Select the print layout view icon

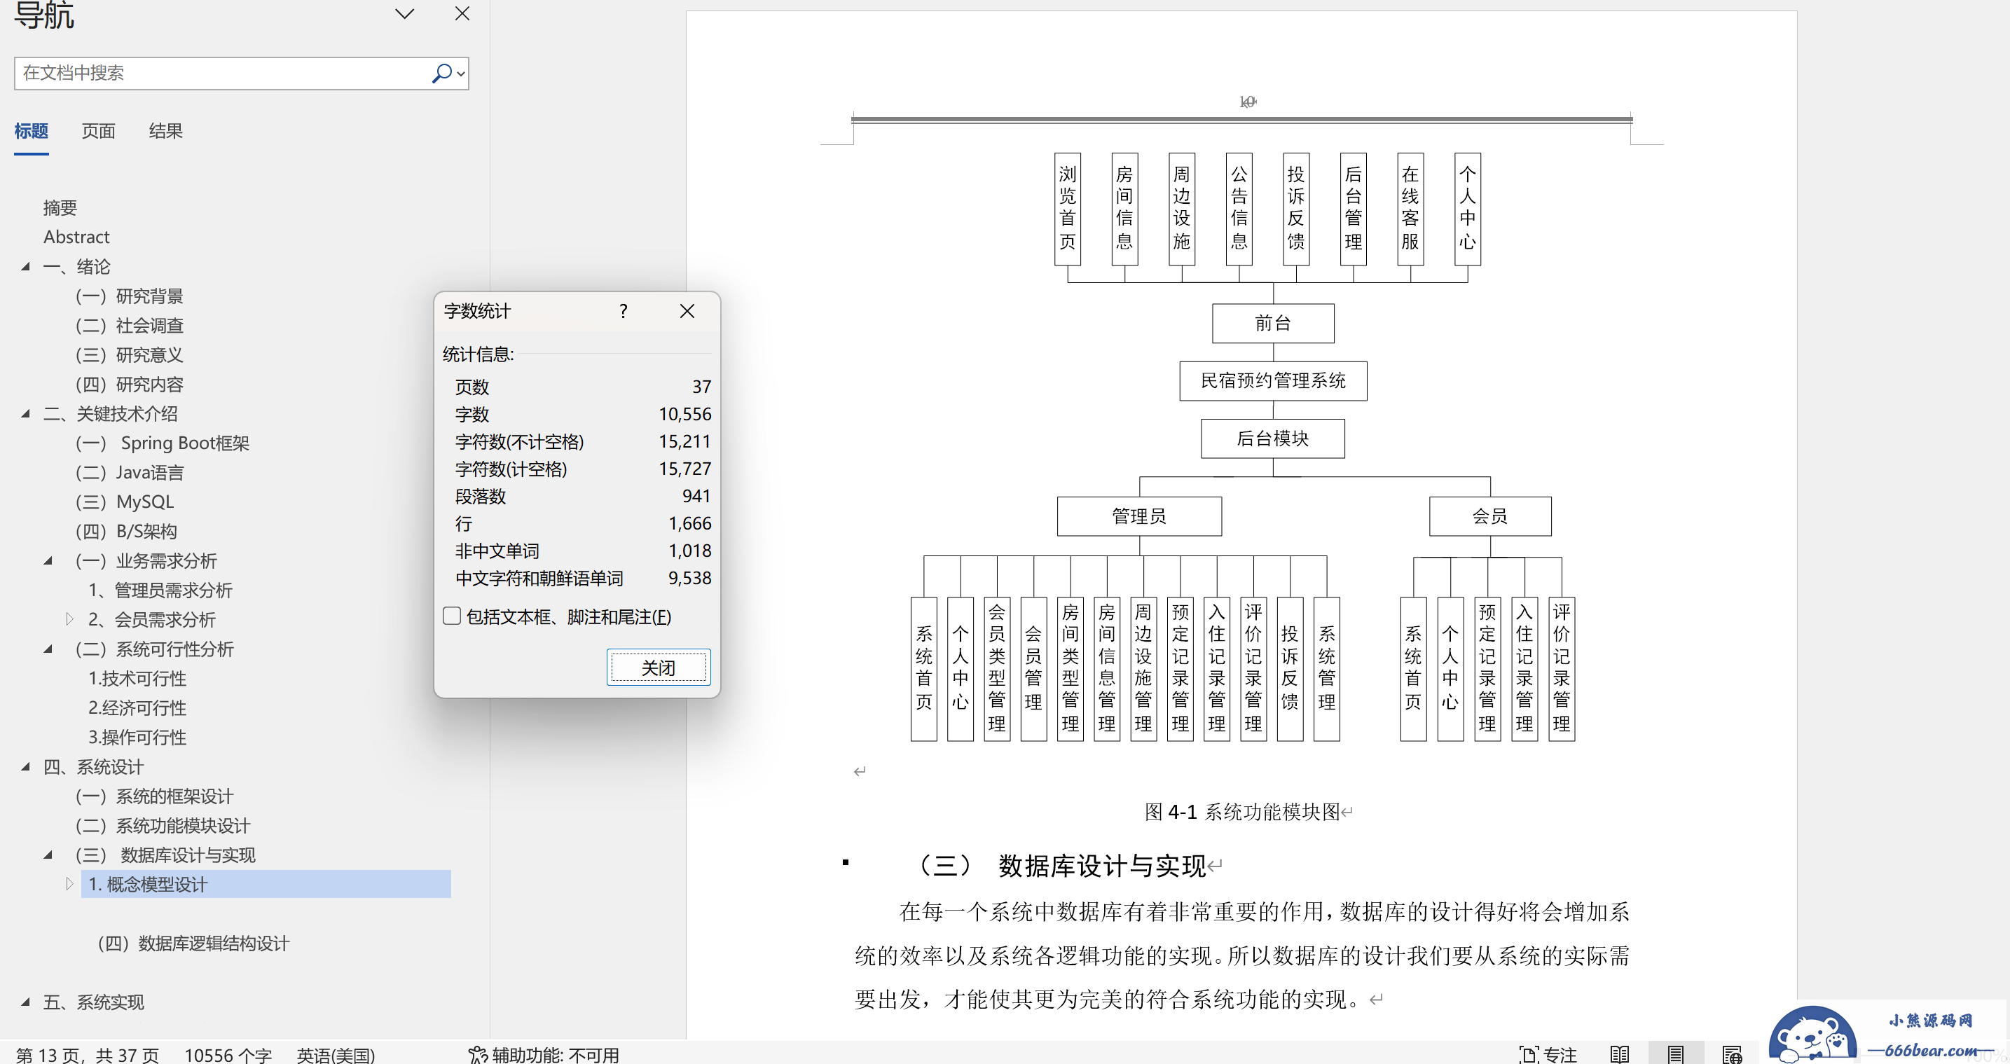point(1675,1055)
